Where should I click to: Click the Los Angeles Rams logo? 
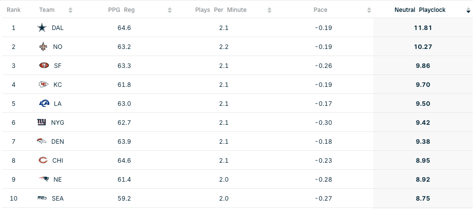(x=44, y=104)
